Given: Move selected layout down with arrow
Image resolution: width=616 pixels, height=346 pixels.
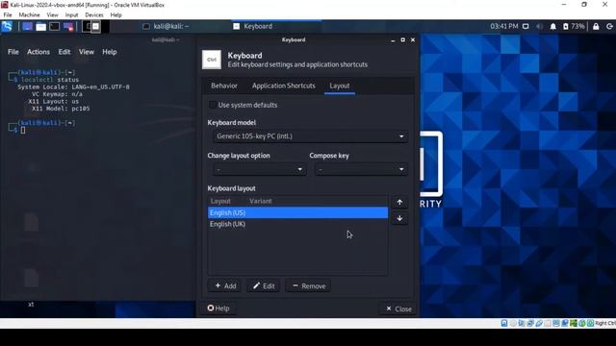Looking at the screenshot, I should (399, 218).
